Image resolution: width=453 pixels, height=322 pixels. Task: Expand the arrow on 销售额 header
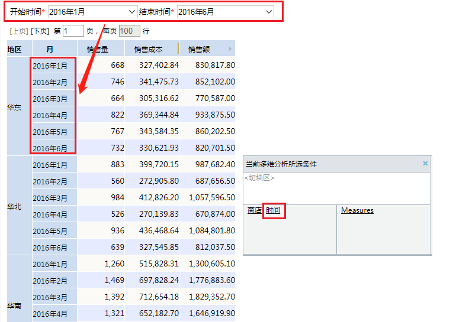click(230, 48)
